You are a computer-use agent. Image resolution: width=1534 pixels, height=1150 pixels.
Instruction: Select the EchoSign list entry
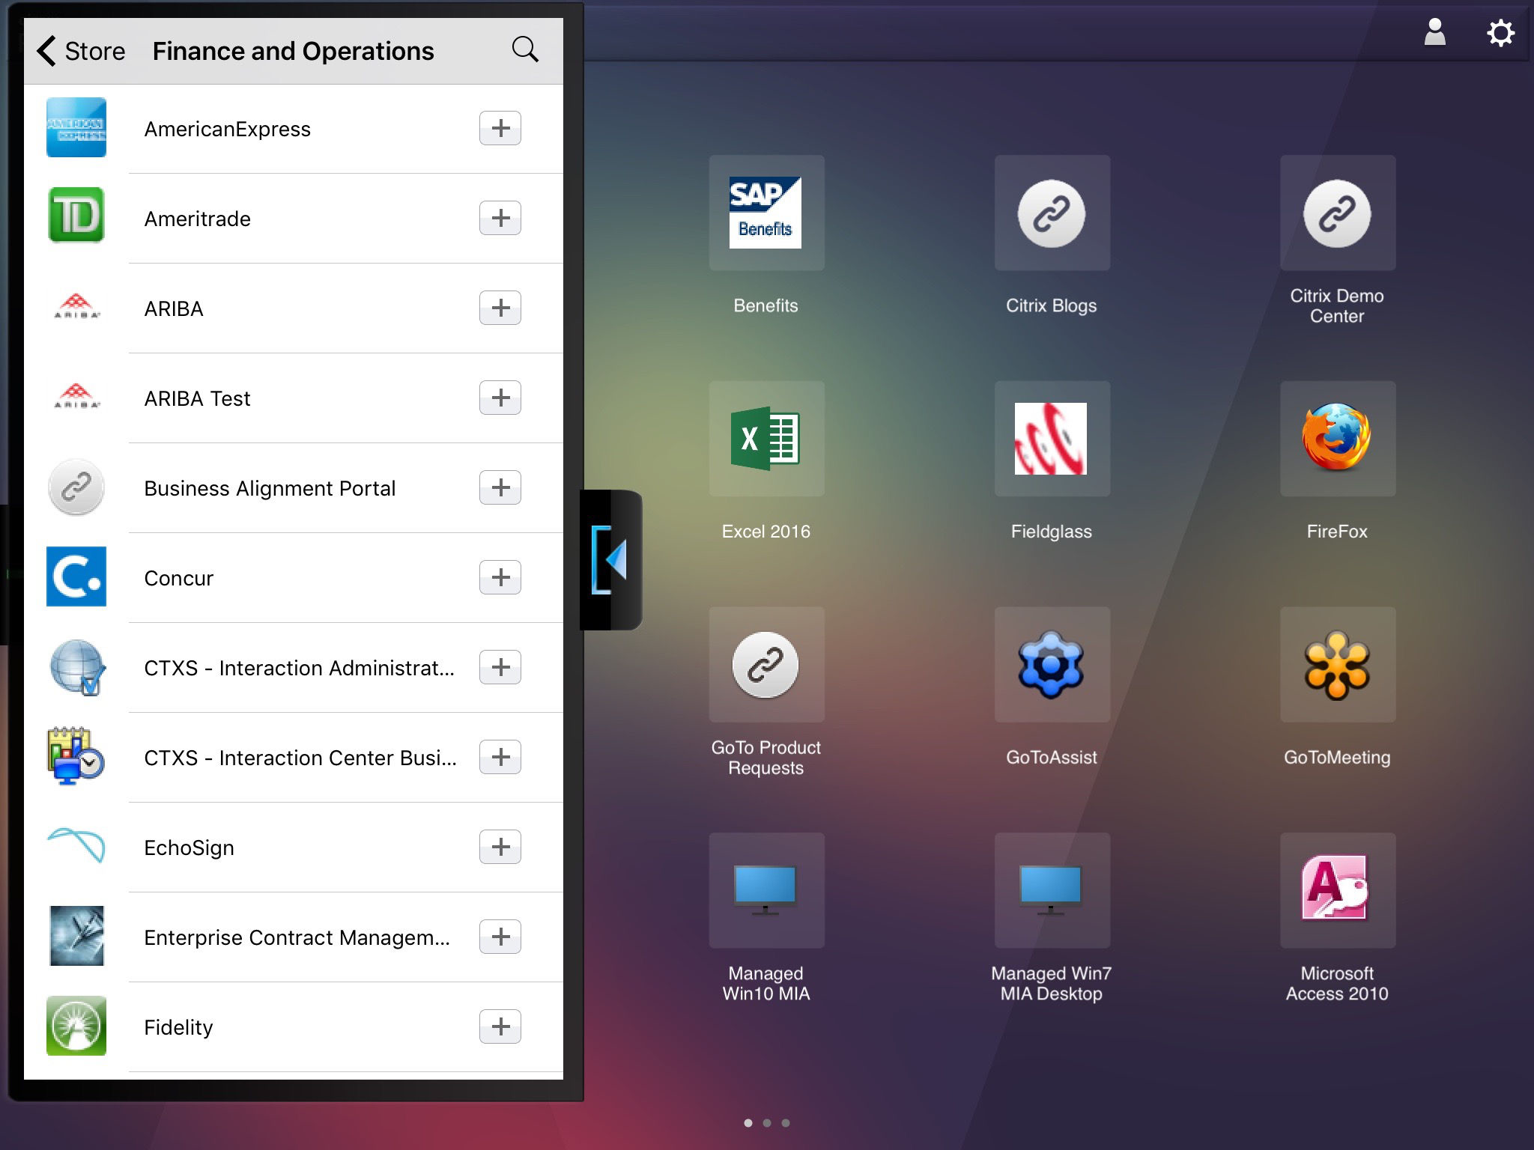click(189, 848)
